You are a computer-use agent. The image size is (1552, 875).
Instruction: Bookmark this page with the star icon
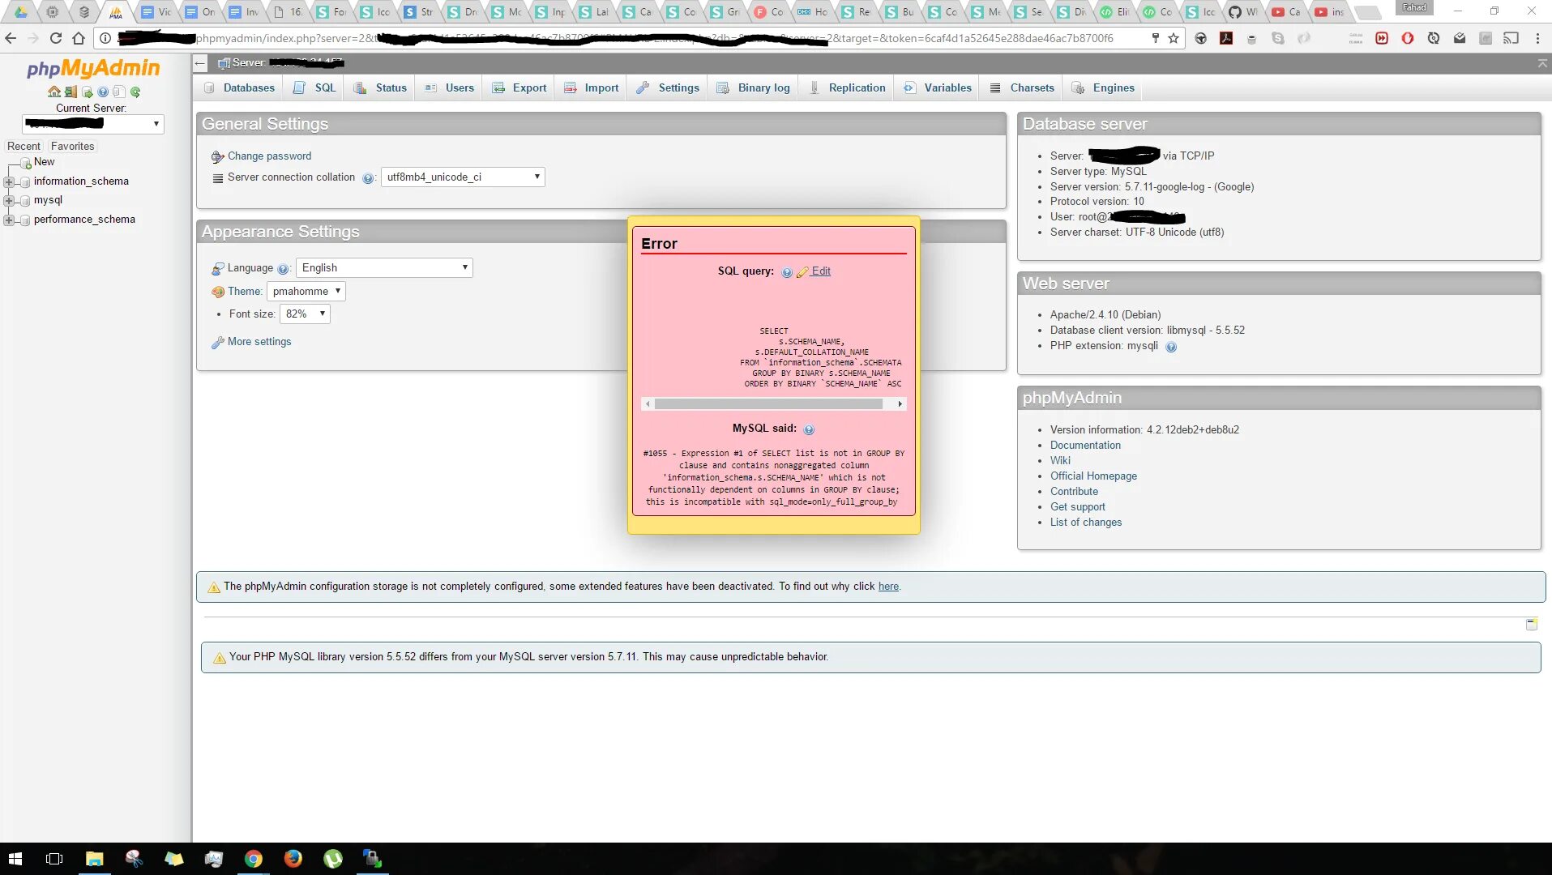pos(1174,38)
